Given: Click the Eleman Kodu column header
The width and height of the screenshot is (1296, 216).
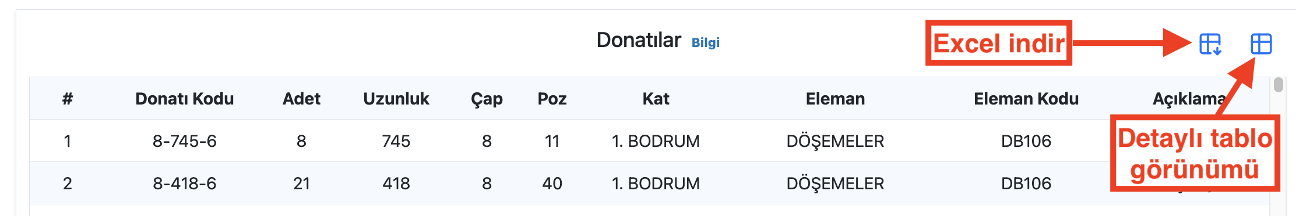Looking at the screenshot, I should click(1026, 99).
